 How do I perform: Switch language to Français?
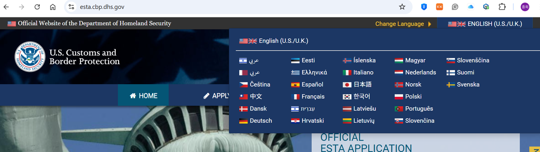[x=308, y=97]
